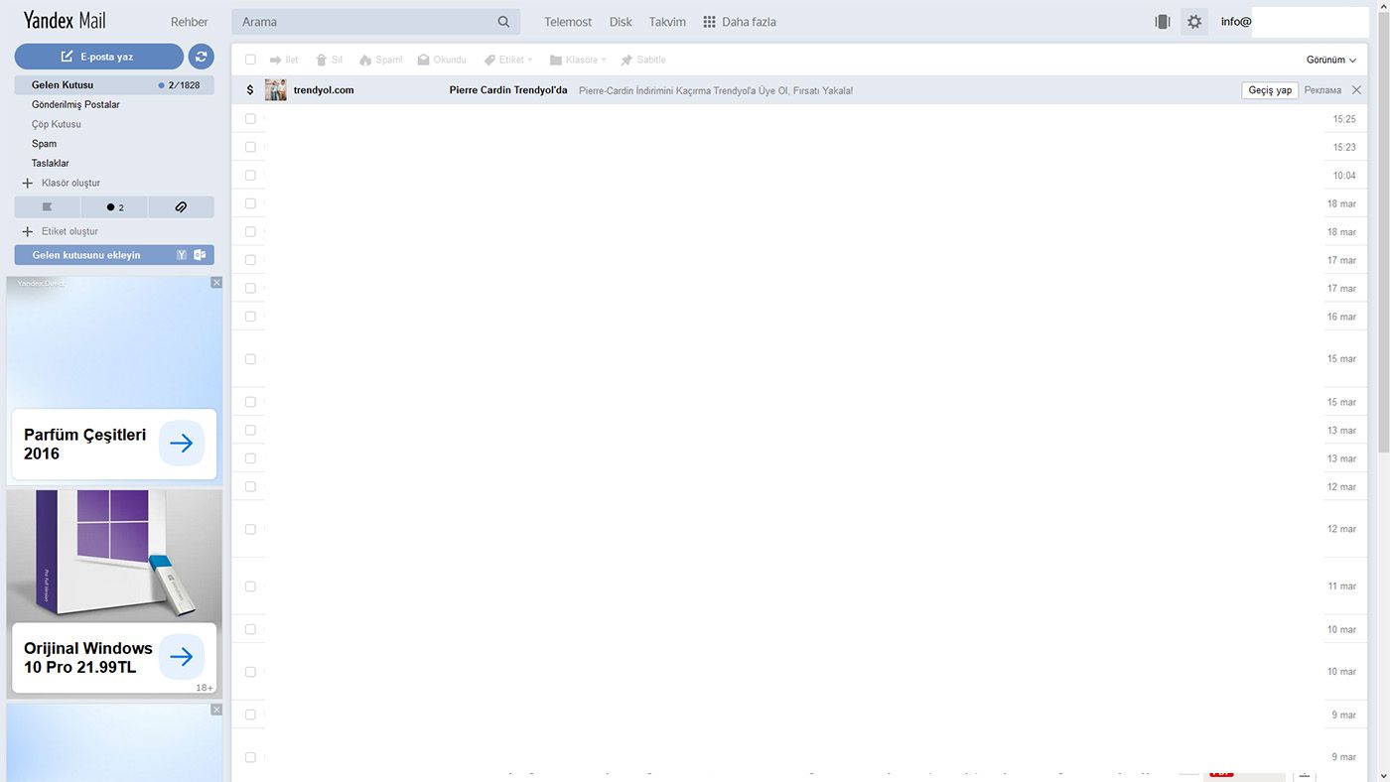Click the Yandex Mail logo
The image size is (1390, 782).
pos(65,21)
